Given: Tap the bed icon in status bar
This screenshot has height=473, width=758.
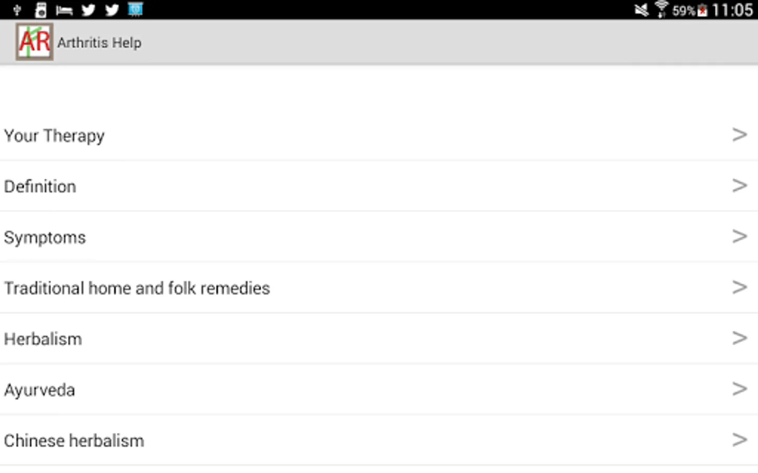Looking at the screenshot, I should 64,10.
